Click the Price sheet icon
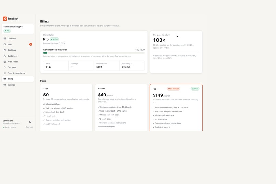 pyautogui.click(x=5, y=62)
